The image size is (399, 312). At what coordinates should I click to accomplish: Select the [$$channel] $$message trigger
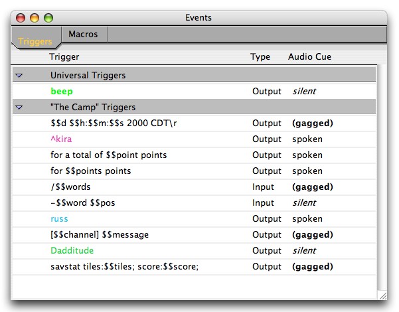tap(100, 235)
